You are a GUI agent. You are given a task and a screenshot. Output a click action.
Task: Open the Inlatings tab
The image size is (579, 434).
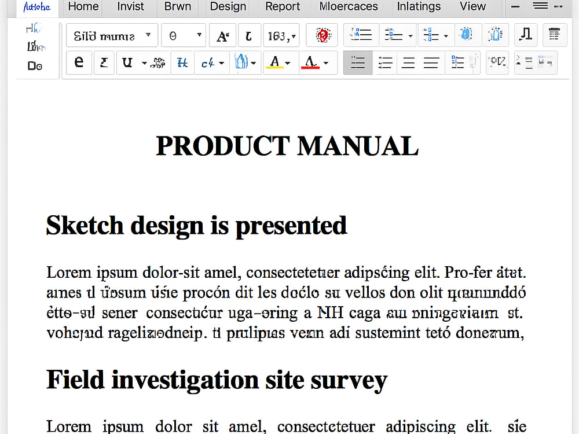pos(419,6)
